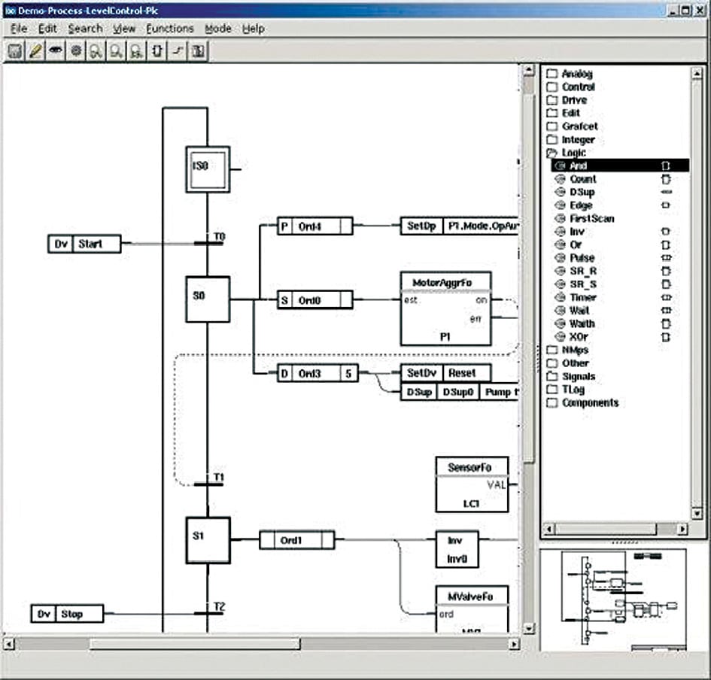Click the first magnifier zoom icon
This screenshot has height=680, width=711.
point(96,51)
